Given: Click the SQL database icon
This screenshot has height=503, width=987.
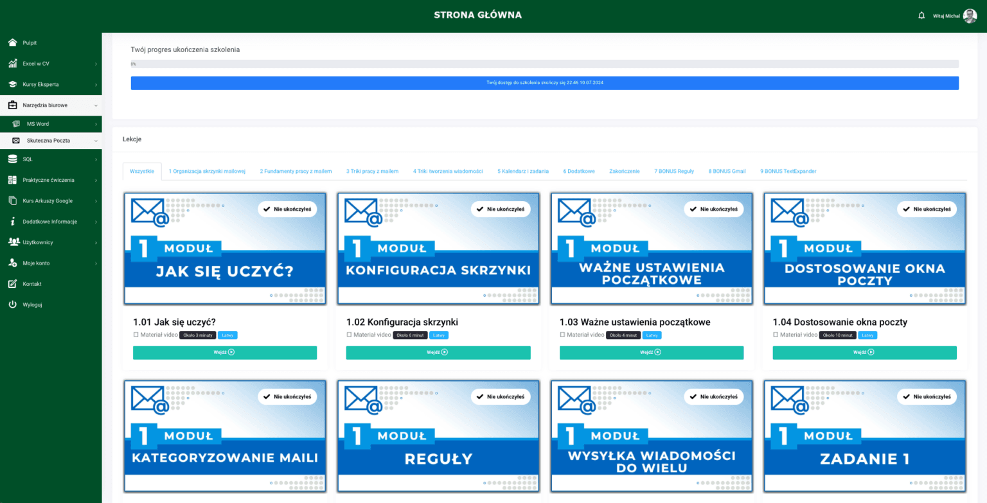Looking at the screenshot, I should pos(12,159).
